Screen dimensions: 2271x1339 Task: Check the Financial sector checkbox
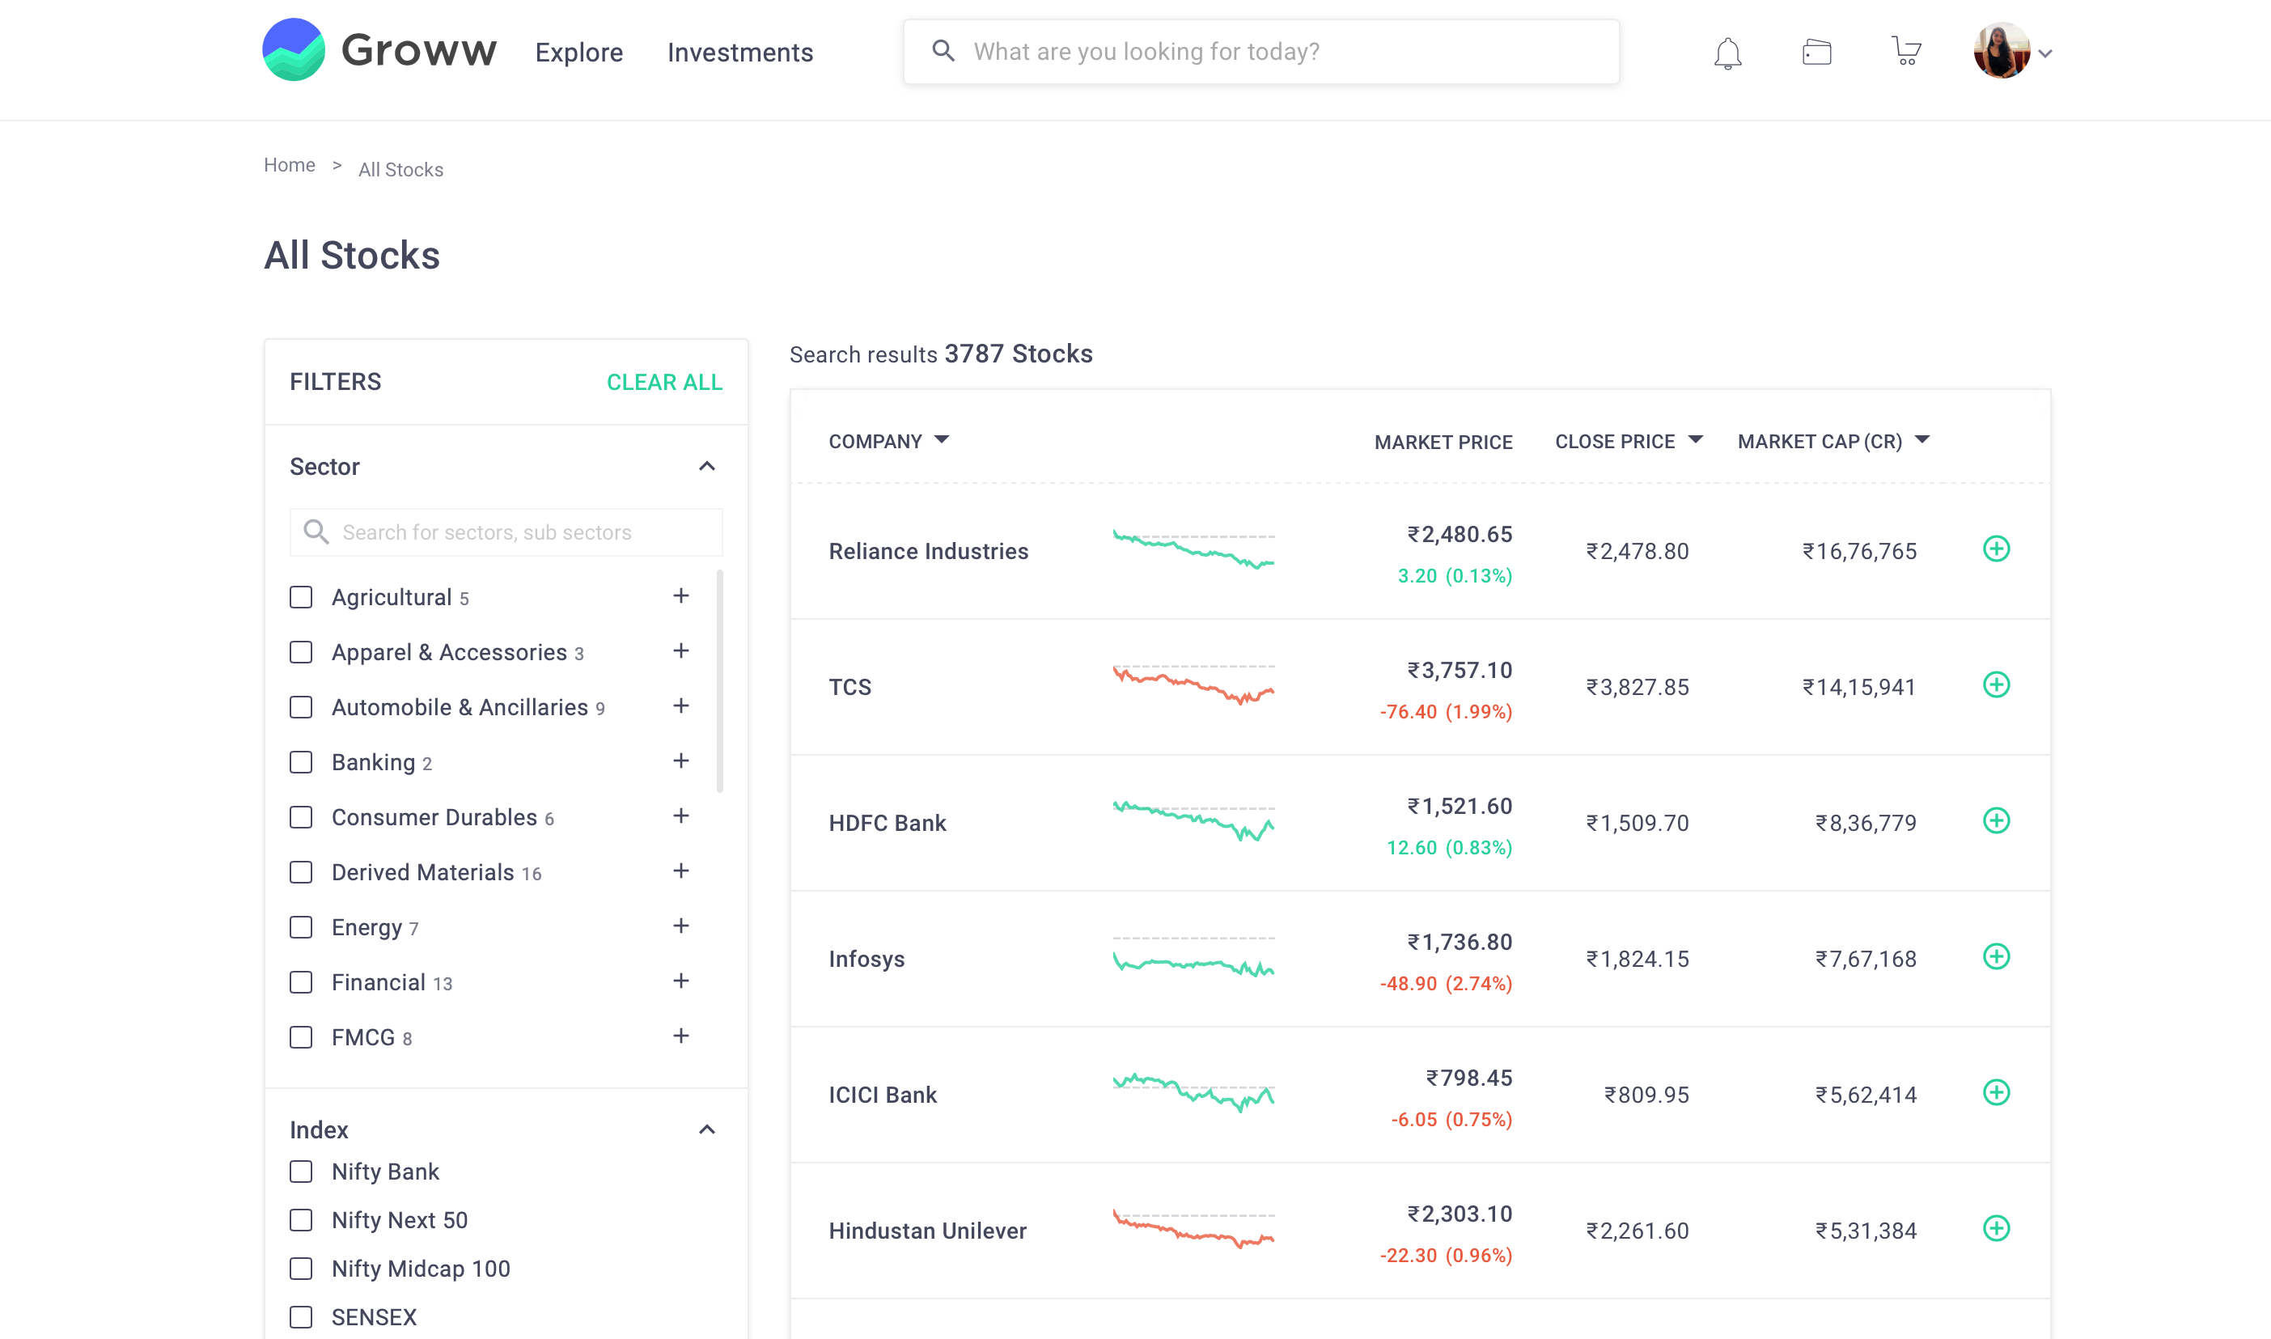coord(301,982)
